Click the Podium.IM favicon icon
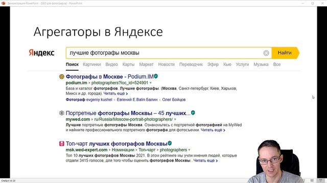This screenshot has width=327, height=183. (61, 77)
